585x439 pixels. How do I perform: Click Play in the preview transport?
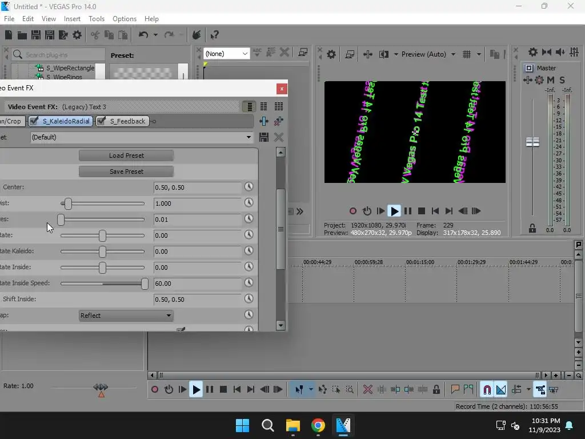394,211
